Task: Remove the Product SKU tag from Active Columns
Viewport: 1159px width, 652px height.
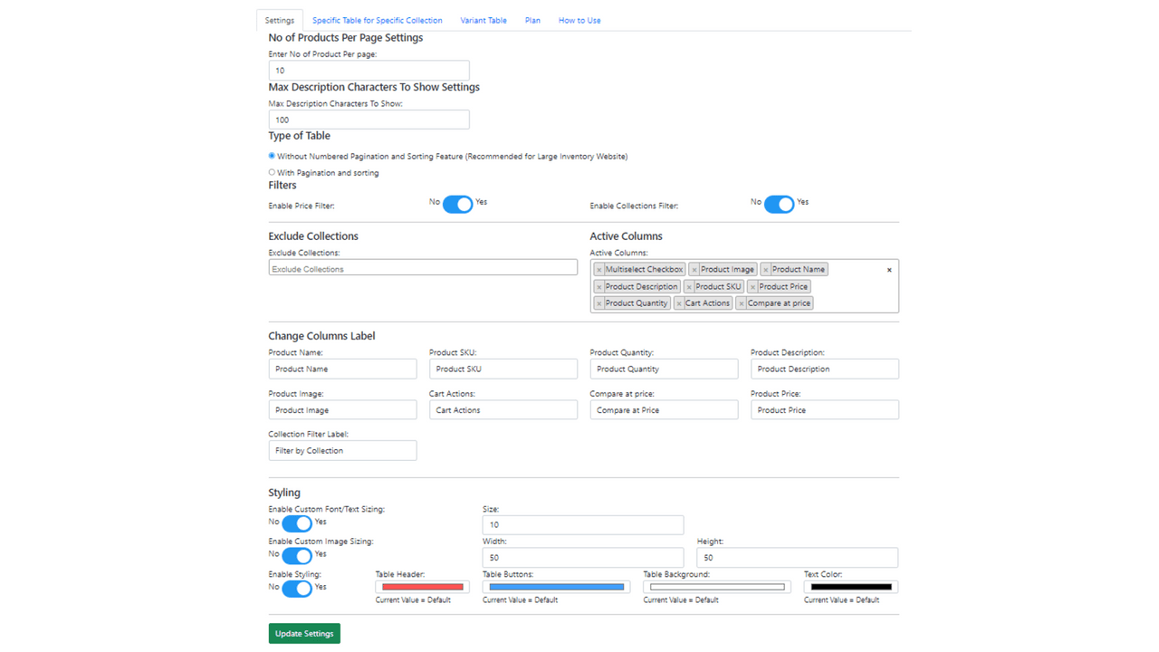Action: tap(689, 287)
